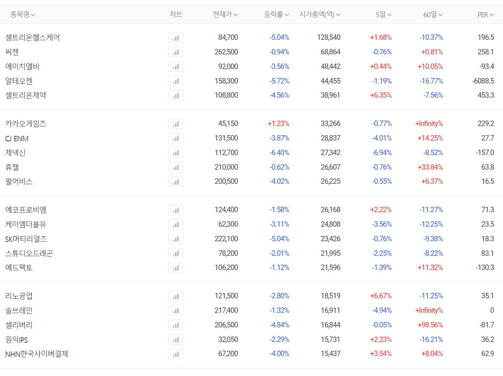Click 차트 column header

[x=176, y=14]
